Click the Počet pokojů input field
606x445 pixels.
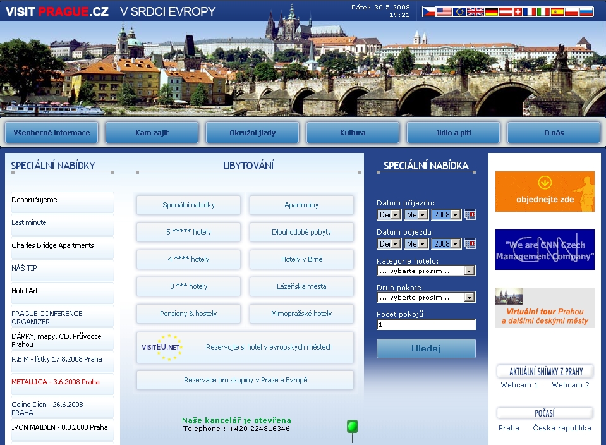426,325
